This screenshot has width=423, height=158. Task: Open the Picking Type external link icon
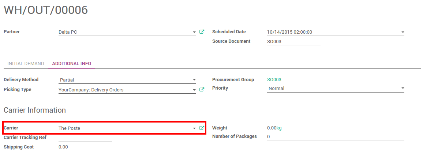(202, 90)
